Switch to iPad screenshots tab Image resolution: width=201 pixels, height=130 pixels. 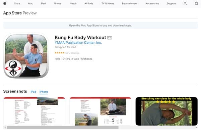click(x=33, y=92)
